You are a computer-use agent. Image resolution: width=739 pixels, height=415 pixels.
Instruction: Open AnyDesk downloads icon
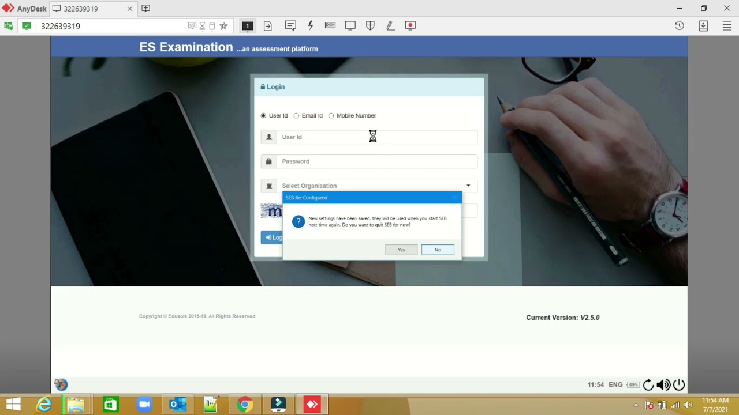pos(703,25)
